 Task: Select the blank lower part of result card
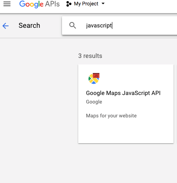coord(126,131)
